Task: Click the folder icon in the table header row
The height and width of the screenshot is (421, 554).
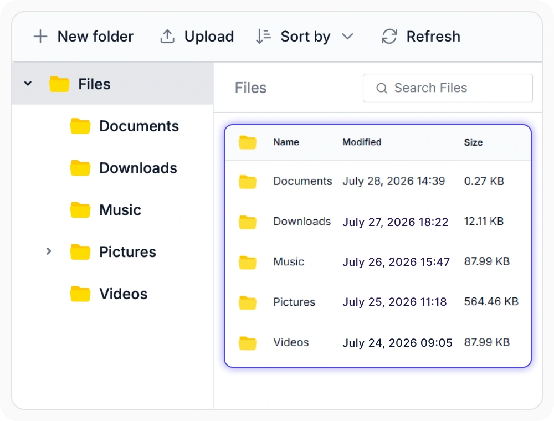Action: pos(248,142)
